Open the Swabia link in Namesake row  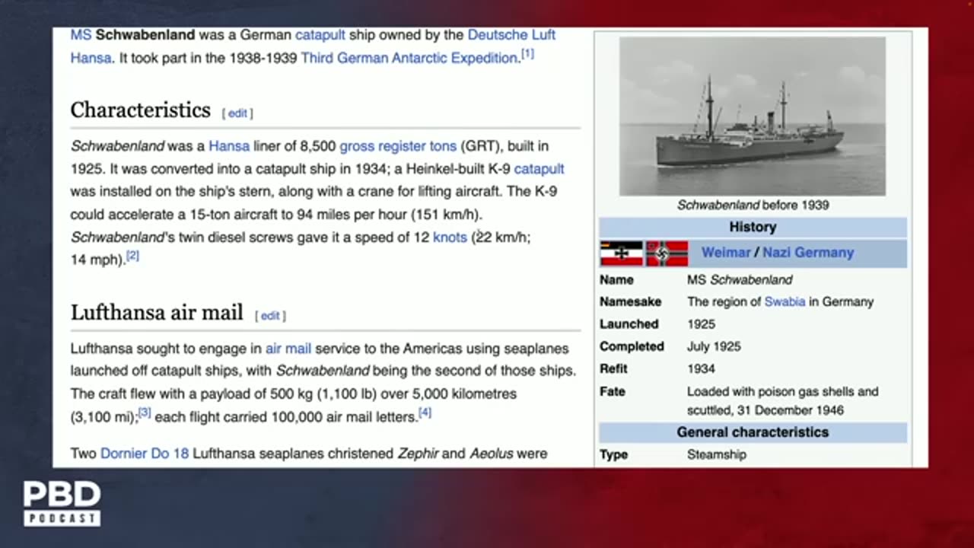(x=785, y=302)
